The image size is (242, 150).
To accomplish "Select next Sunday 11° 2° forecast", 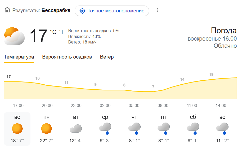I will (222, 129).
